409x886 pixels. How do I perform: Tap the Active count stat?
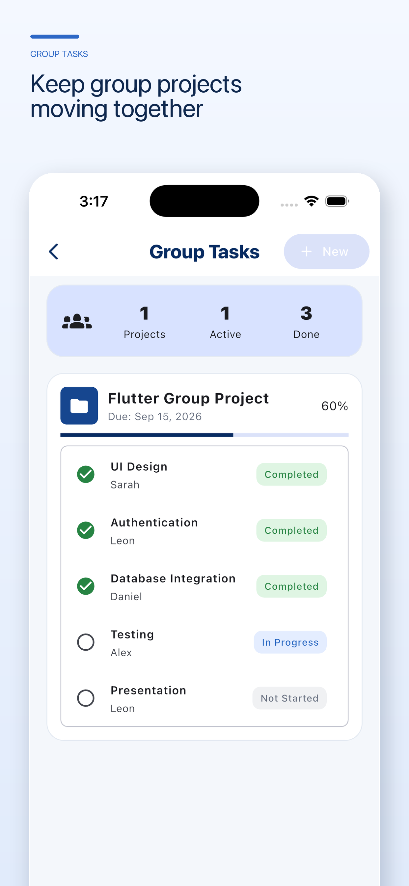226,322
